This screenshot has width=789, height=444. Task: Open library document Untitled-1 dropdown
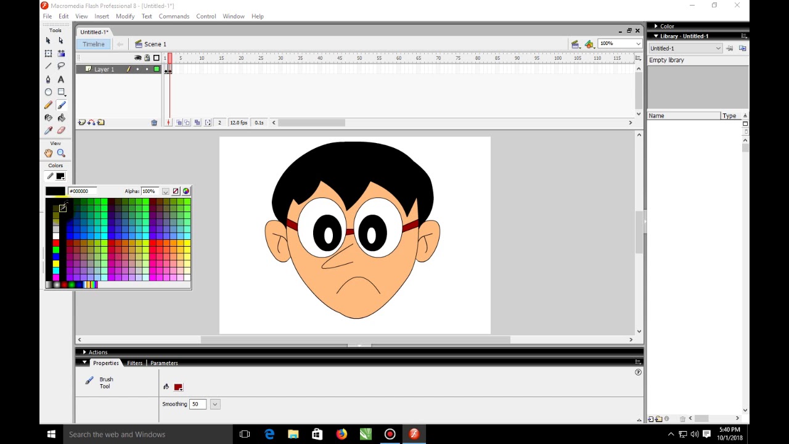point(718,48)
